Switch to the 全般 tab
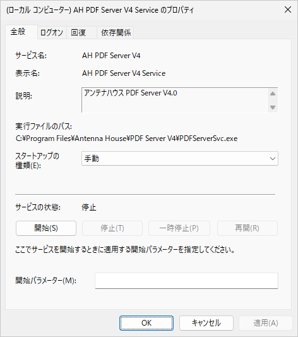This screenshot has width=298, height=337. (x=21, y=32)
